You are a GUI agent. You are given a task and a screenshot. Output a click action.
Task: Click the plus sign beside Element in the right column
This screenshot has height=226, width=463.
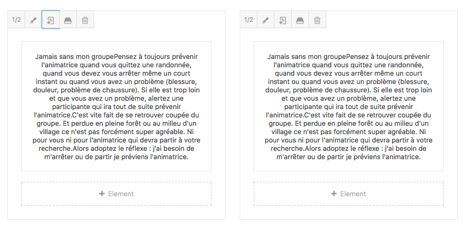point(334,194)
